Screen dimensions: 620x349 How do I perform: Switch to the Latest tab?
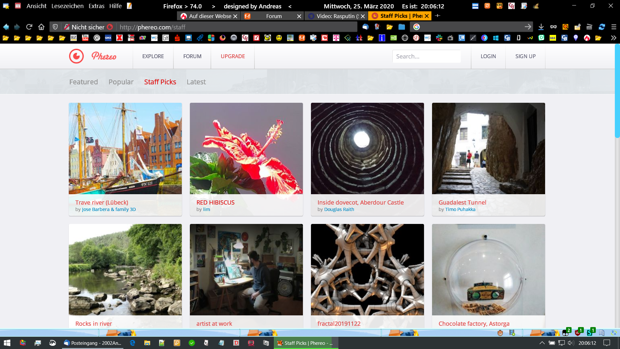pos(196,82)
